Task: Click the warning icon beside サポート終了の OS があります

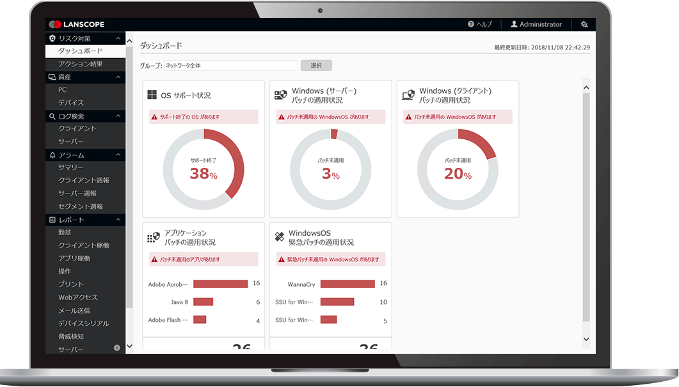Action: point(154,117)
